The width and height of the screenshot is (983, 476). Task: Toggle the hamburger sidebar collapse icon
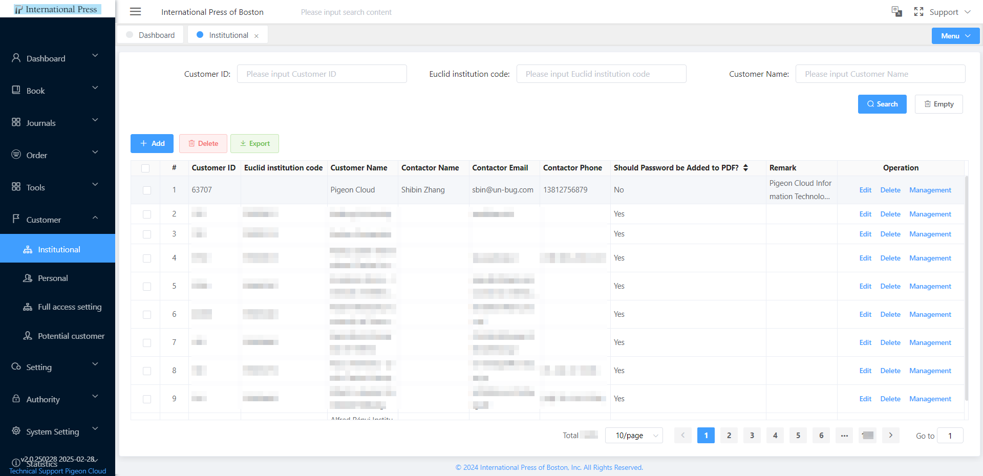(135, 12)
